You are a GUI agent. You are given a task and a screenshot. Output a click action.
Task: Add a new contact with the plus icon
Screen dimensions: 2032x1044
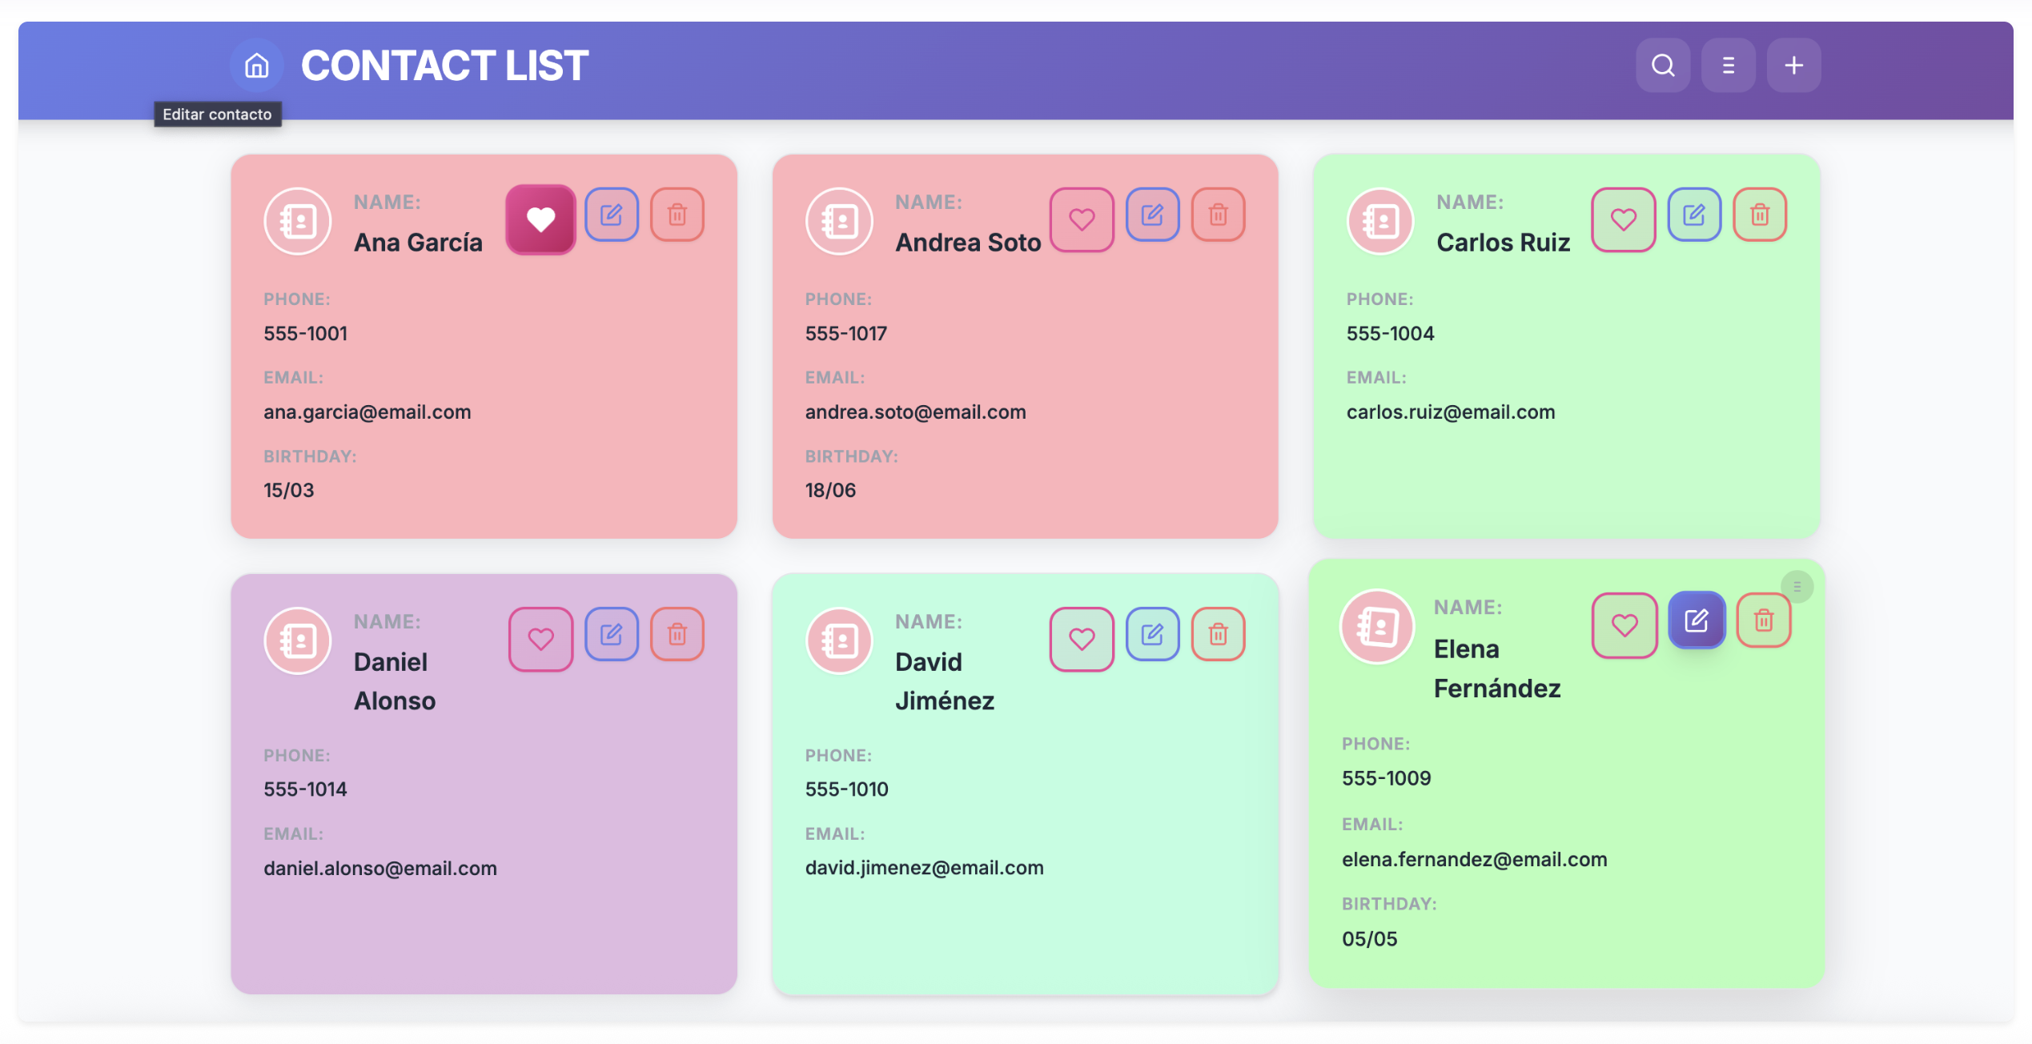(x=1793, y=65)
